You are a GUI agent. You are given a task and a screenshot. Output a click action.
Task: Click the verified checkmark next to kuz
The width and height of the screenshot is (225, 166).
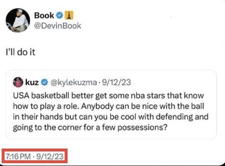44,83
